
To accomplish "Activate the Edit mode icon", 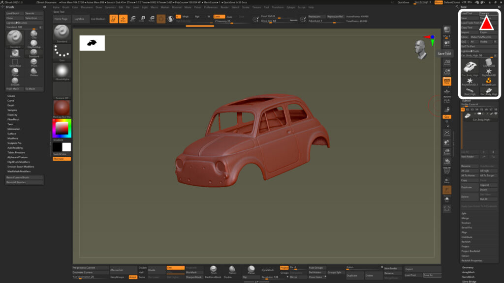I will pos(114,19).
